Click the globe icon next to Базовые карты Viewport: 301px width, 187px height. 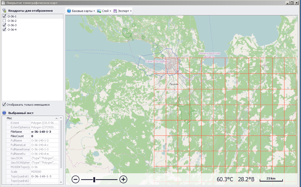69,11
